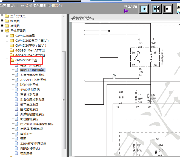The width and height of the screenshot is (180, 157).
Task: Click the tree panel vertical scrollbar thumb
Action: point(64,100)
